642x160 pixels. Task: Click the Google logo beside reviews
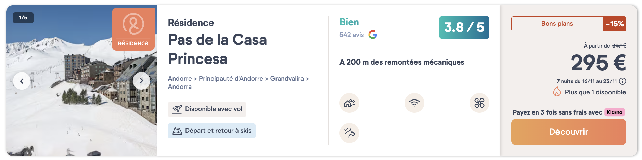click(373, 35)
